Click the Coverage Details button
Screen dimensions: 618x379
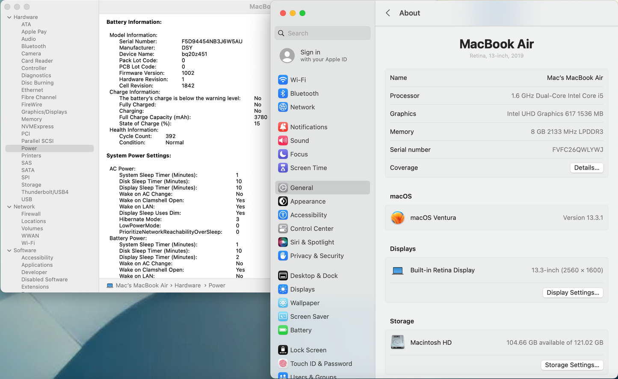[x=586, y=167]
